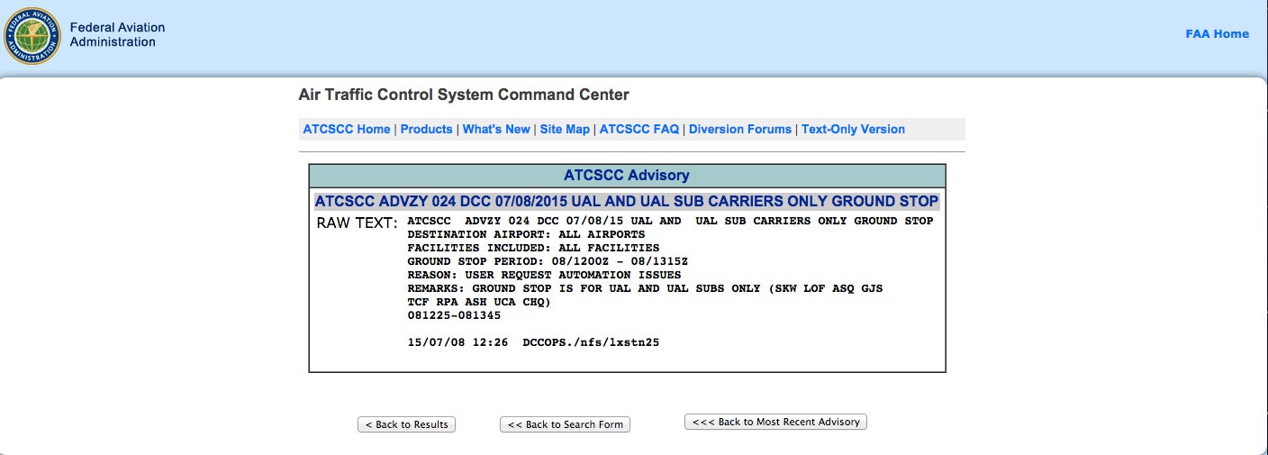Click the ATCSCC Advisory panel header

(x=627, y=175)
